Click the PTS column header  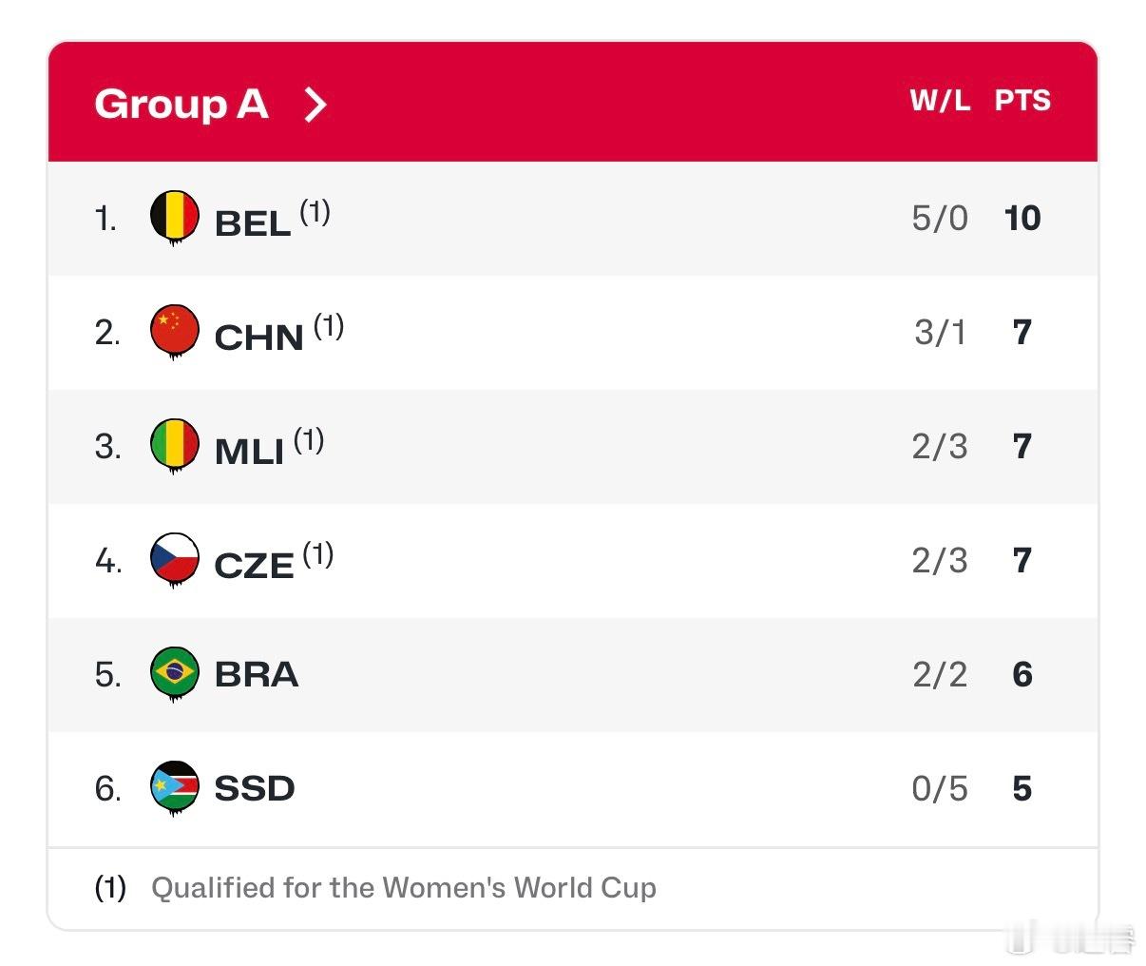pos(1022,101)
